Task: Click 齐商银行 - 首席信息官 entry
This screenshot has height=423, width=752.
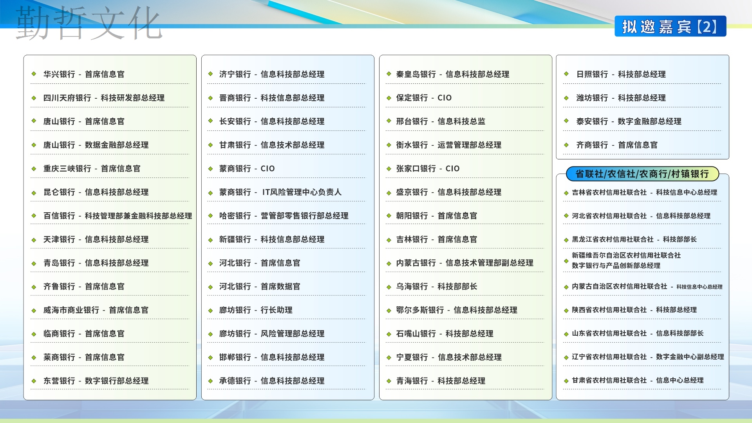Action: (x=617, y=145)
